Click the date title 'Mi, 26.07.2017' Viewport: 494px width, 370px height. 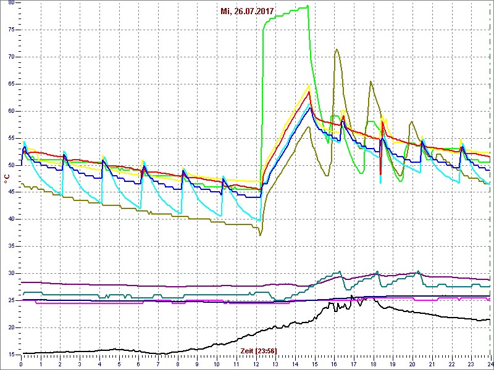pos(247,12)
